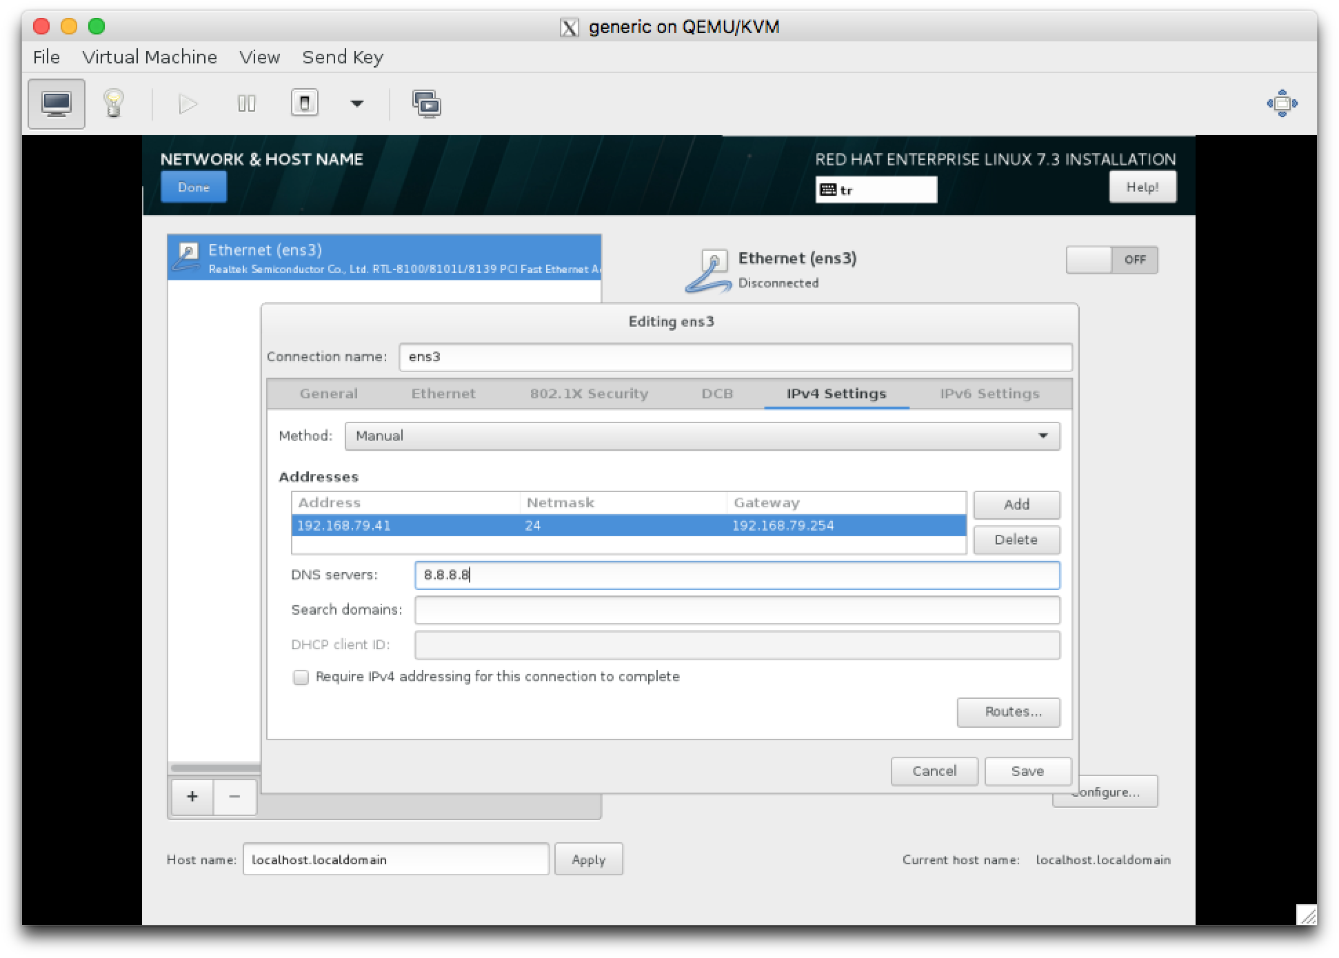
Task: Pause the virtual machine
Action: coord(247,104)
